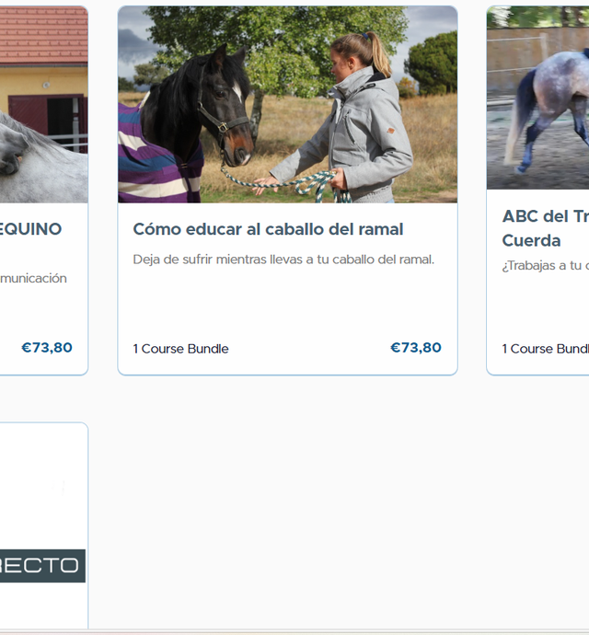Select '1 Course Bundle' label under ramal course
Image resolution: width=589 pixels, height=635 pixels.
180,349
